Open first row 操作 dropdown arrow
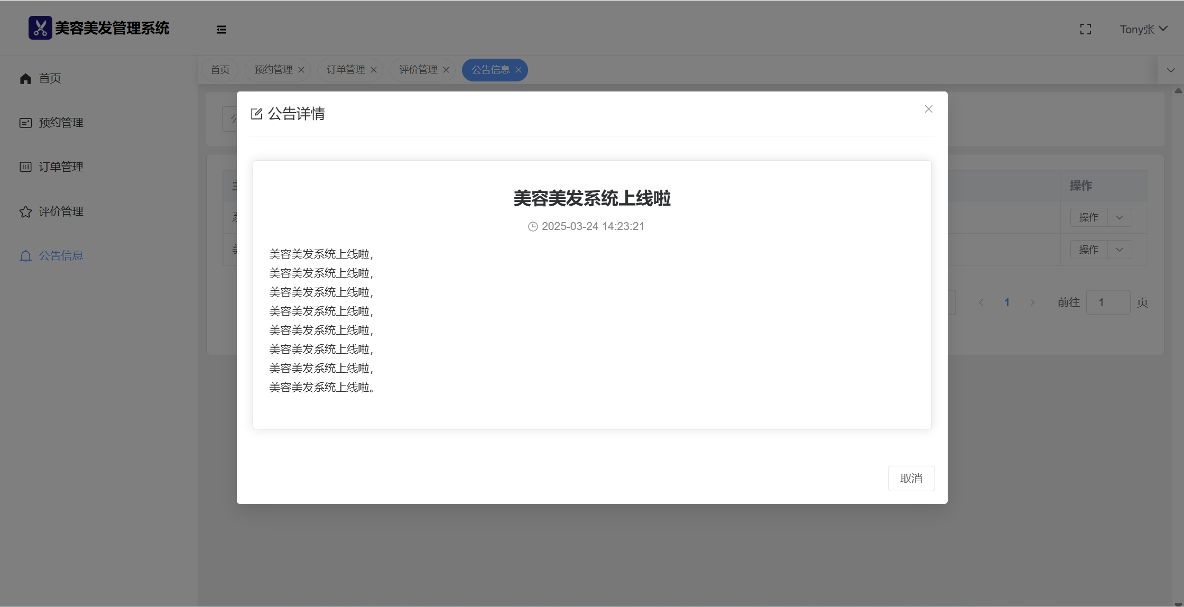The height and width of the screenshot is (607, 1184). click(x=1119, y=218)
